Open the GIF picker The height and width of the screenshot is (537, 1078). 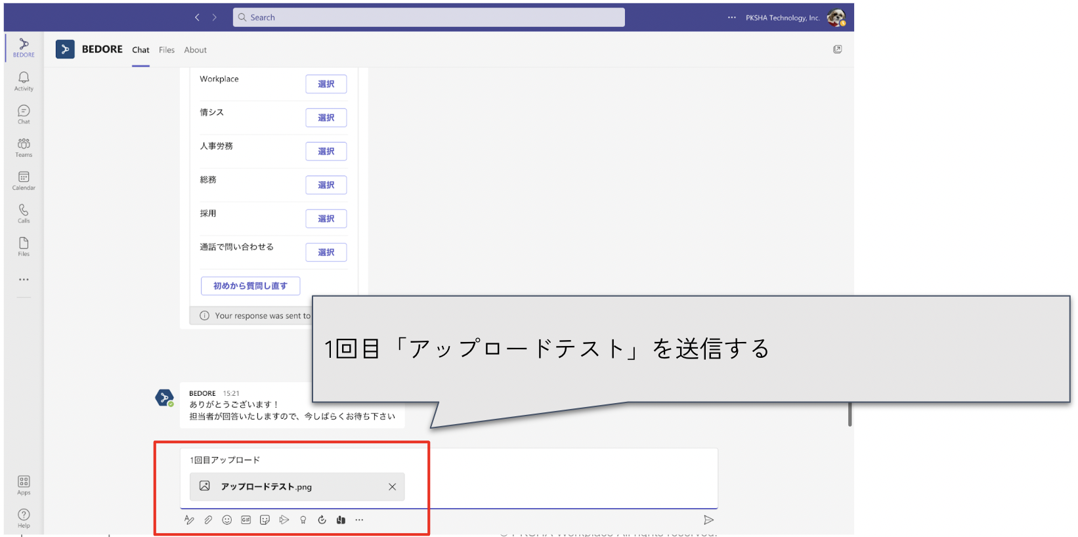[x=246, y=520]
